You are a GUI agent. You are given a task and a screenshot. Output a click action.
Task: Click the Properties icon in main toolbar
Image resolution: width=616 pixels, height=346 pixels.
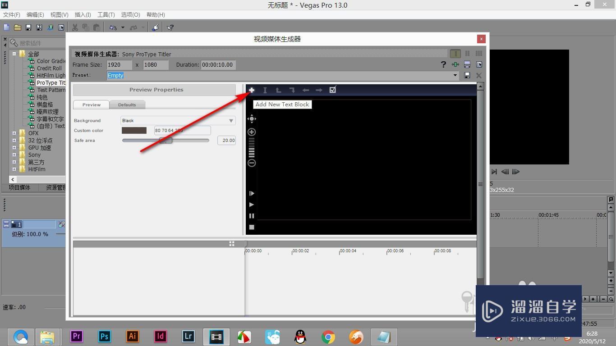(x=61, y=27)
